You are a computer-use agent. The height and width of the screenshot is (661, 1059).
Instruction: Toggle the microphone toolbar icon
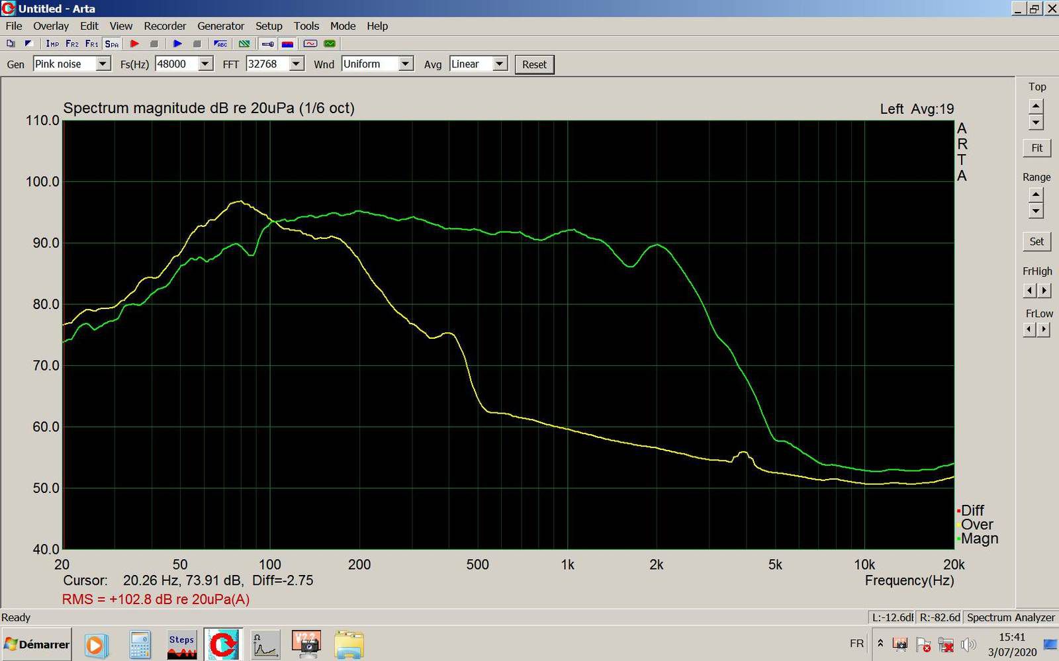(268, 44)
